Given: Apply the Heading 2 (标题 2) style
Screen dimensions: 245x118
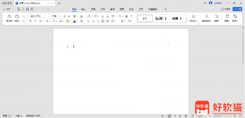Looking at the screenshot, I should coord(177,18).
